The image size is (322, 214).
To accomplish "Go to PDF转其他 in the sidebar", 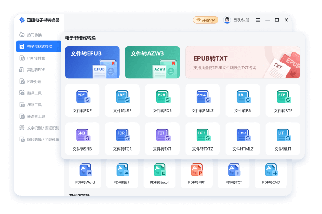I will tap(38, 58).
